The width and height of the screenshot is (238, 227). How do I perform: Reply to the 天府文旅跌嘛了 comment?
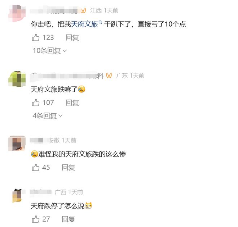click(x=72, y=103)
